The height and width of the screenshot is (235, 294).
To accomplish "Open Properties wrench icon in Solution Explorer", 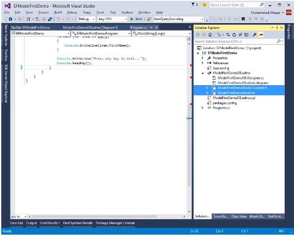I will (255, 35).
